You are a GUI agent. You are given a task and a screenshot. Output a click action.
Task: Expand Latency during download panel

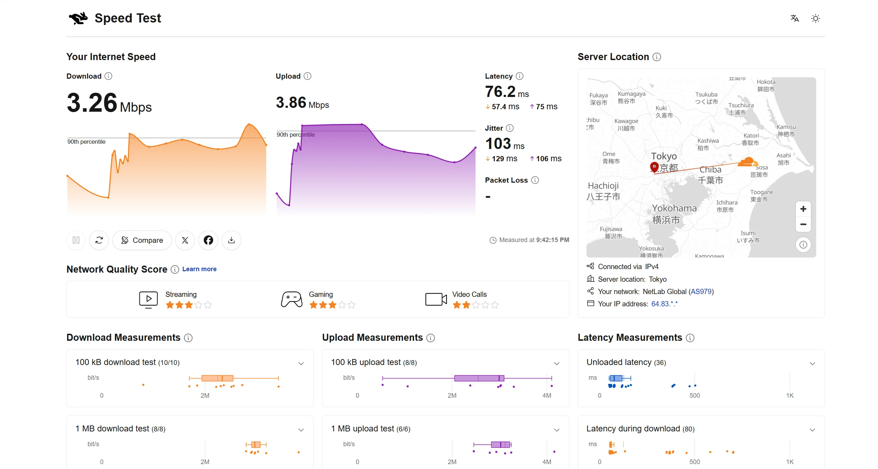pyautogui.click(x=812, y=430)
